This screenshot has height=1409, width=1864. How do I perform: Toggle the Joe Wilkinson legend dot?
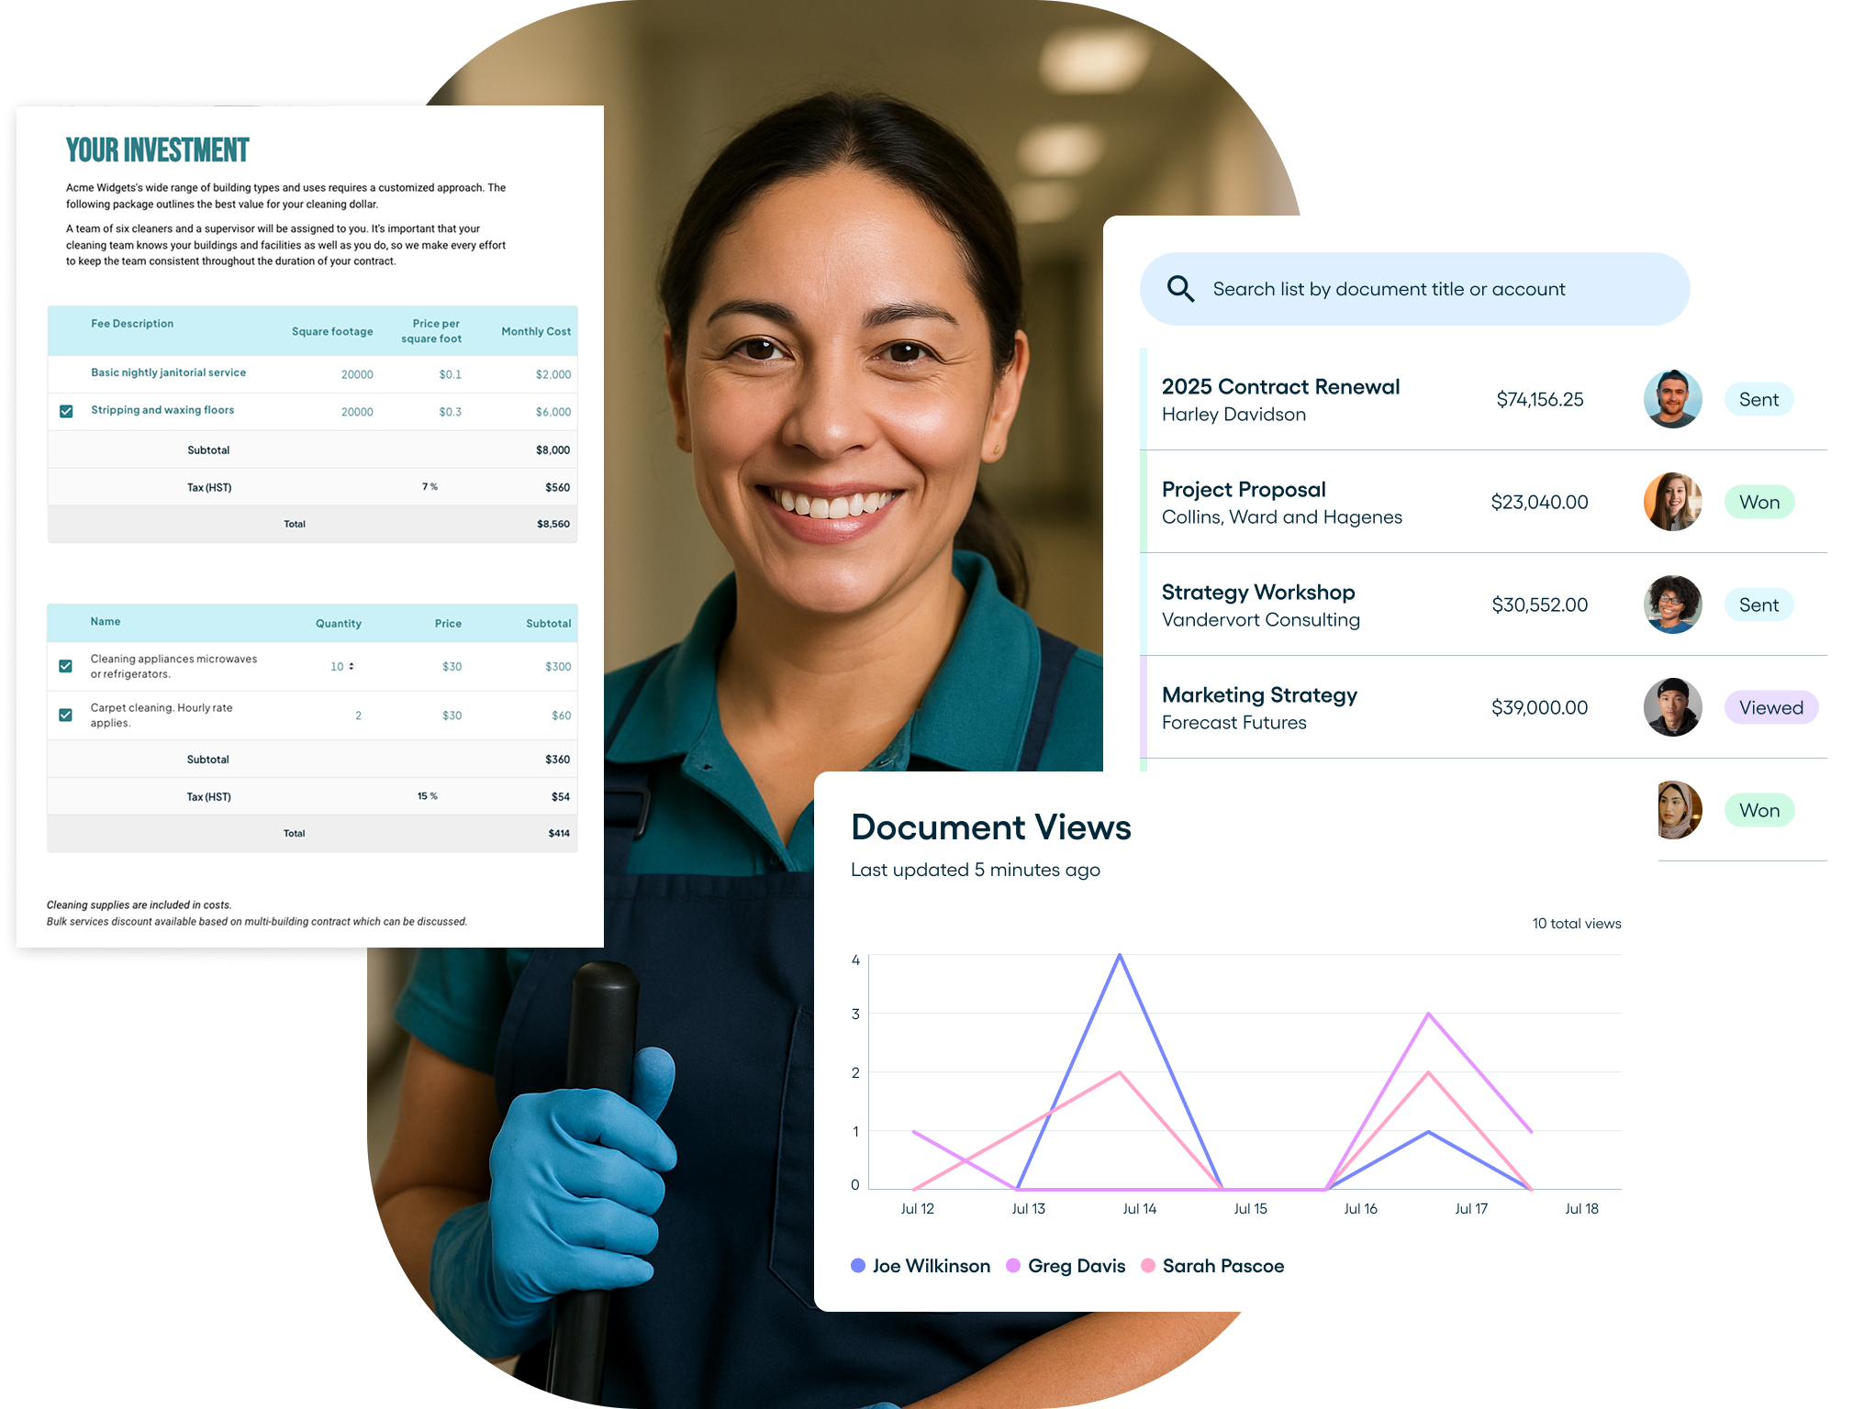coord(858,1266)
